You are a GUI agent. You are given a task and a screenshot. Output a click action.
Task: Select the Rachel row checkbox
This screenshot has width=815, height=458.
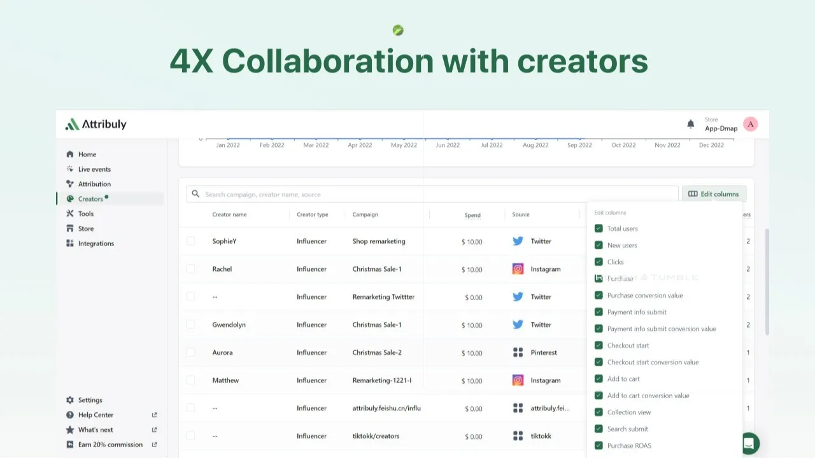[x=190, y=269]
